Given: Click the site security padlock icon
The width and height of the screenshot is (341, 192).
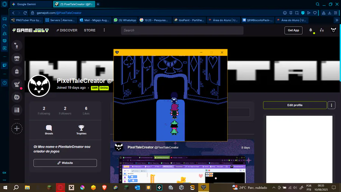Looking at the screenshot, I should 33,13.
